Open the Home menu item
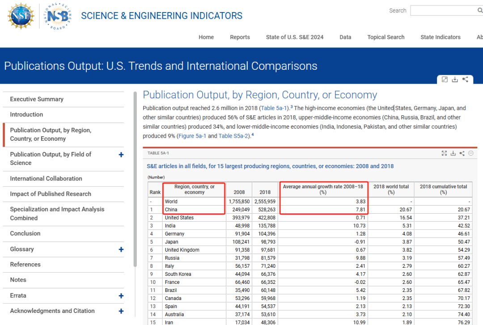The width and height of the screenshot is (483, 325). point(206,37)
